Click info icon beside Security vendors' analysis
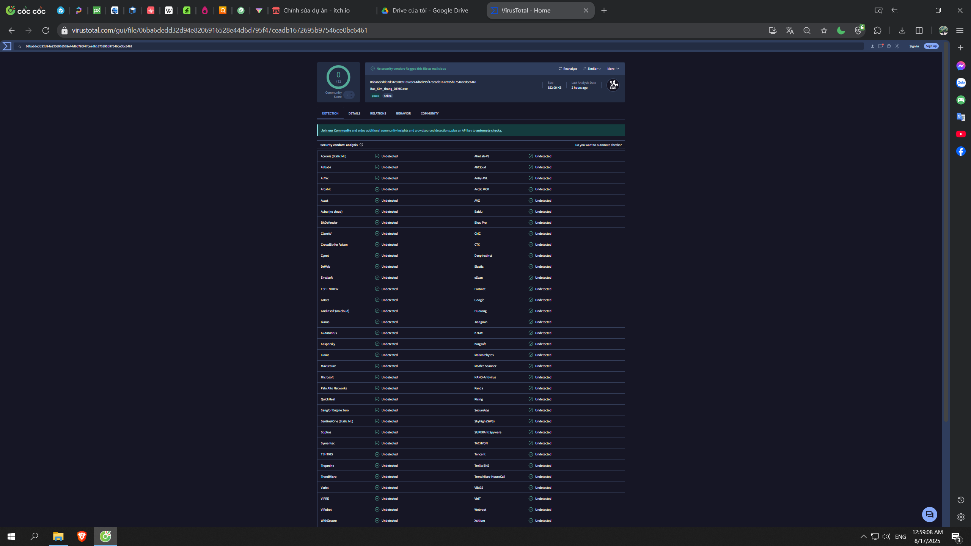Screen dimensions: 971x546 [361, 145]
